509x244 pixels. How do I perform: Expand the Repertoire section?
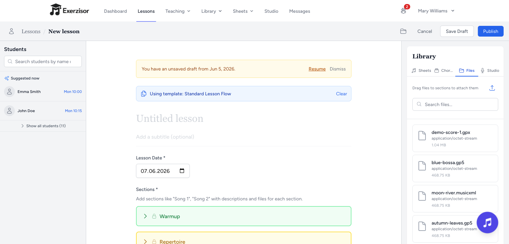[145, 241]
